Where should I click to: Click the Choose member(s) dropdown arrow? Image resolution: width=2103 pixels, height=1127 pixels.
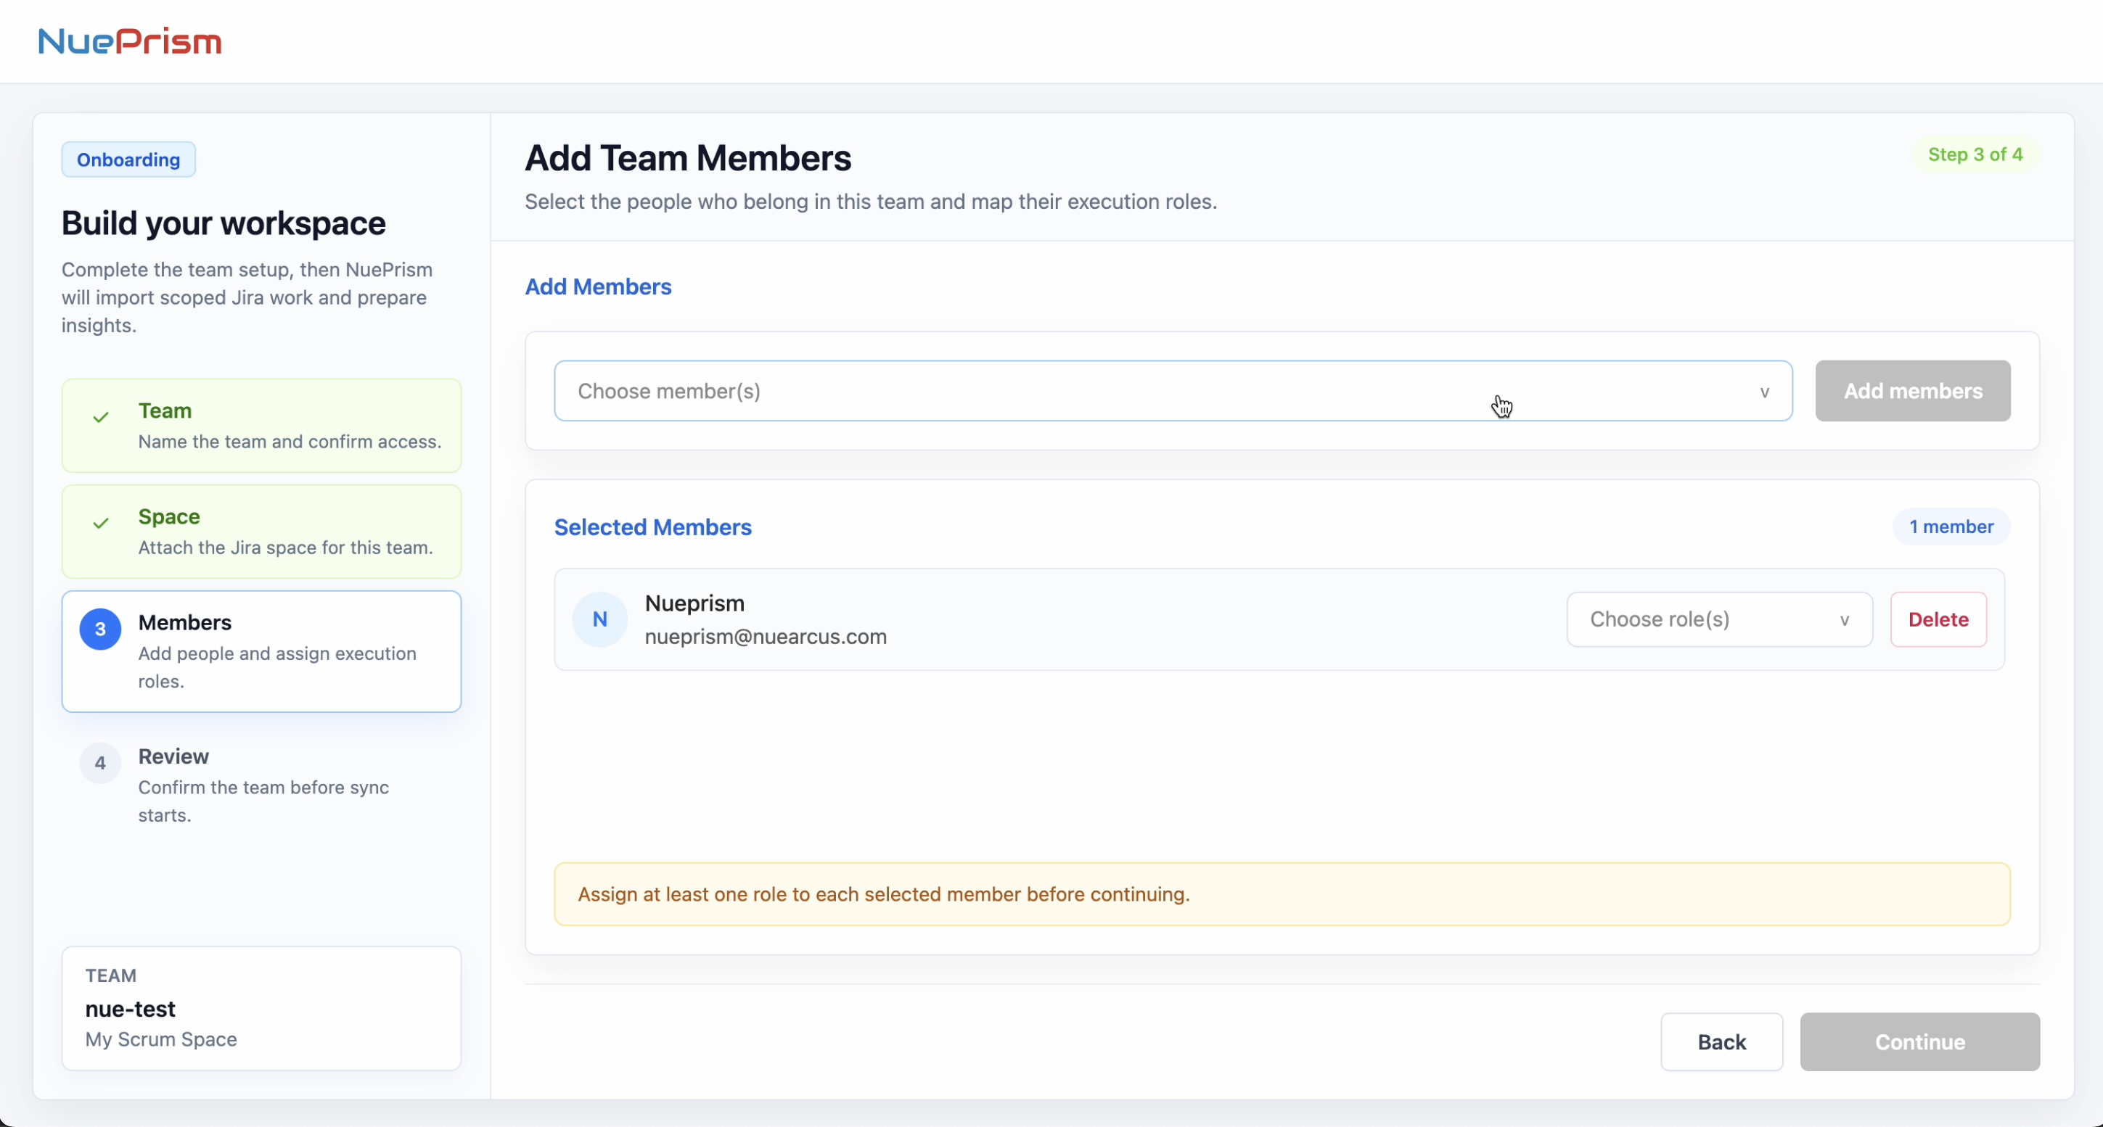pyautogui.click(x=1764, y=392)
